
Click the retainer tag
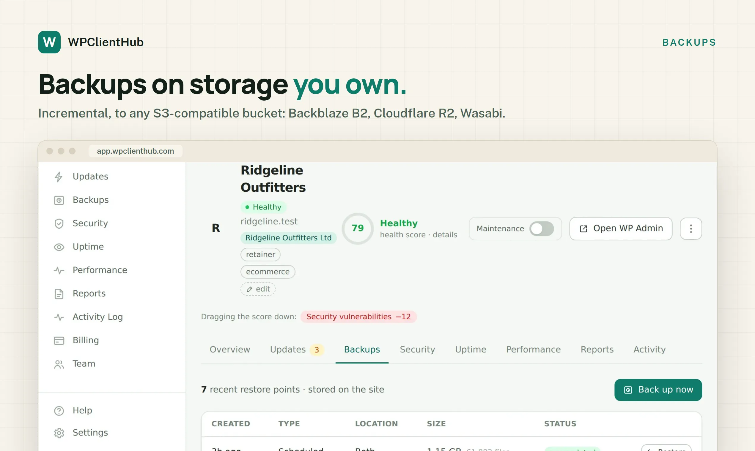[x=260, y=254]
